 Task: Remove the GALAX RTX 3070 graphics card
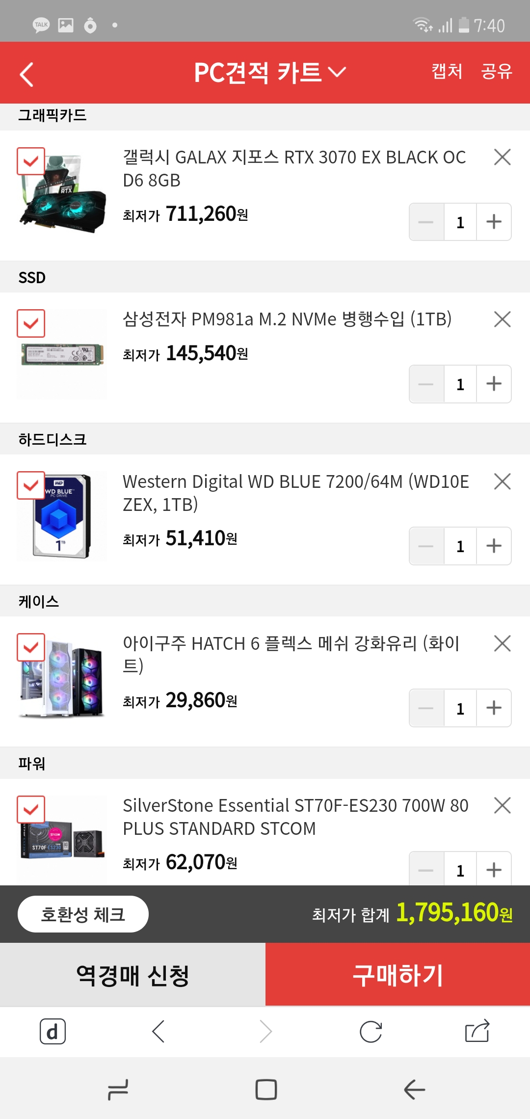502,158
